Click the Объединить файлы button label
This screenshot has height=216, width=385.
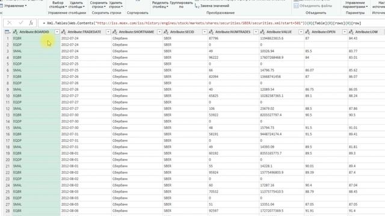pyautogui.click(x=315, y=6)
